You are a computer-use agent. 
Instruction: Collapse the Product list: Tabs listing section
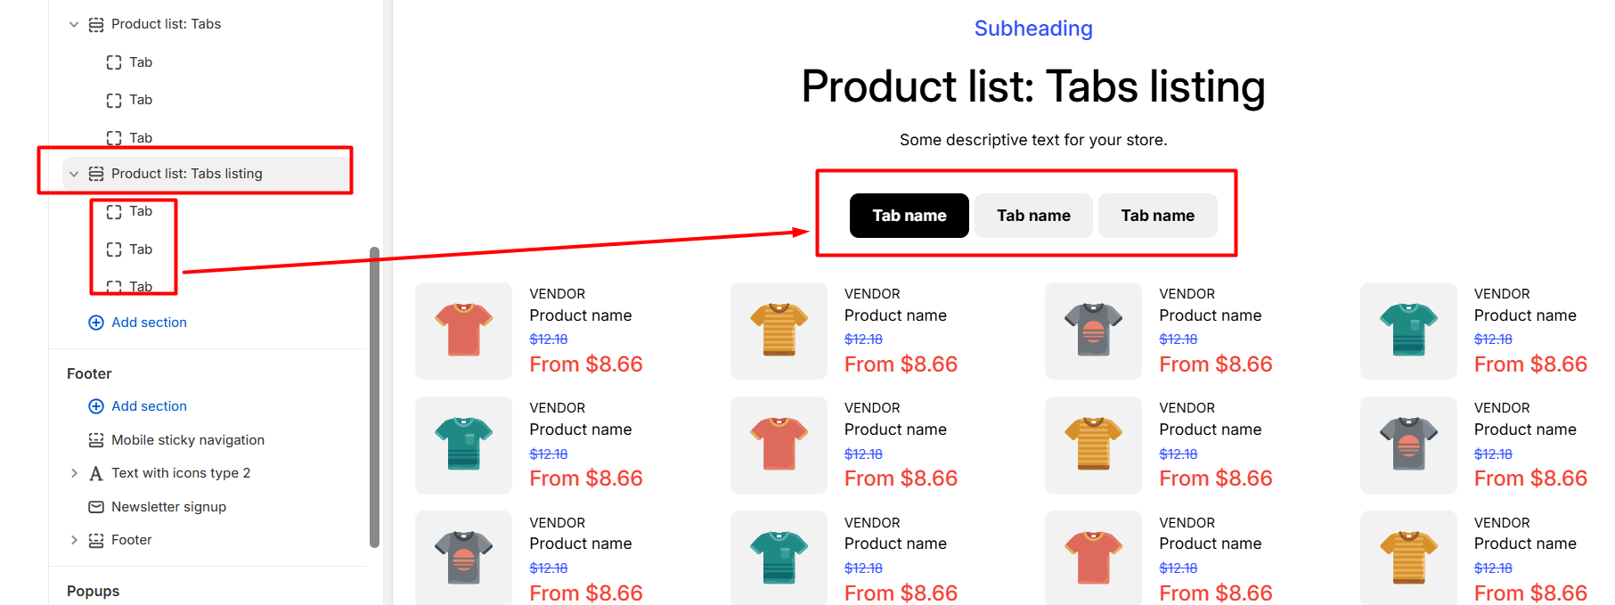pyautogui.click(x=74, y=174)
